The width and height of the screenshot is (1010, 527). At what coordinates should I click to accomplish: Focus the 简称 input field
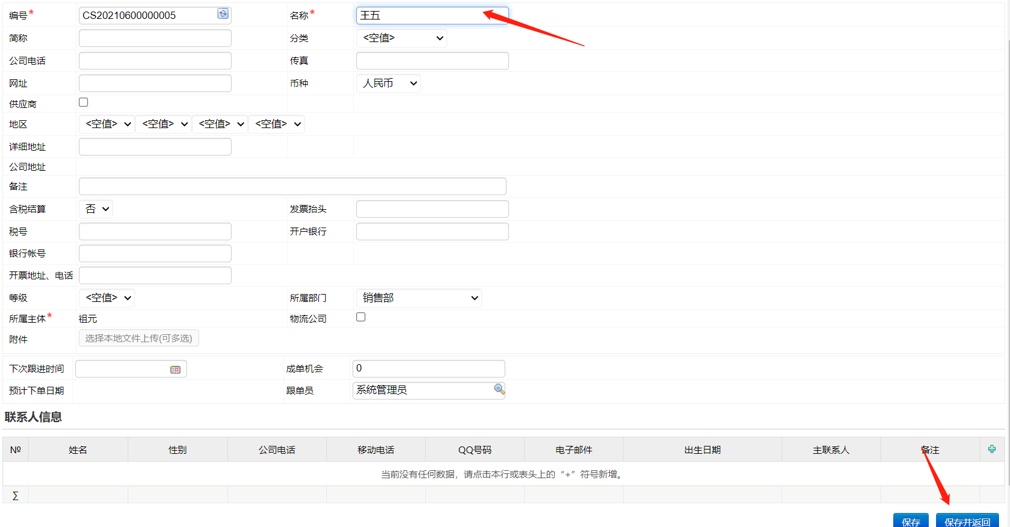155,38
